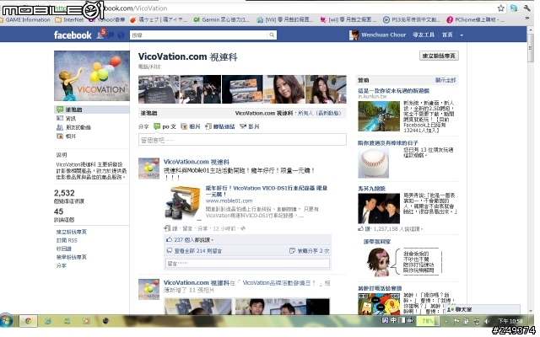Click the VICO-DS1 product thumbnail in post
This screenshot has width=540, height=337.
182,202
